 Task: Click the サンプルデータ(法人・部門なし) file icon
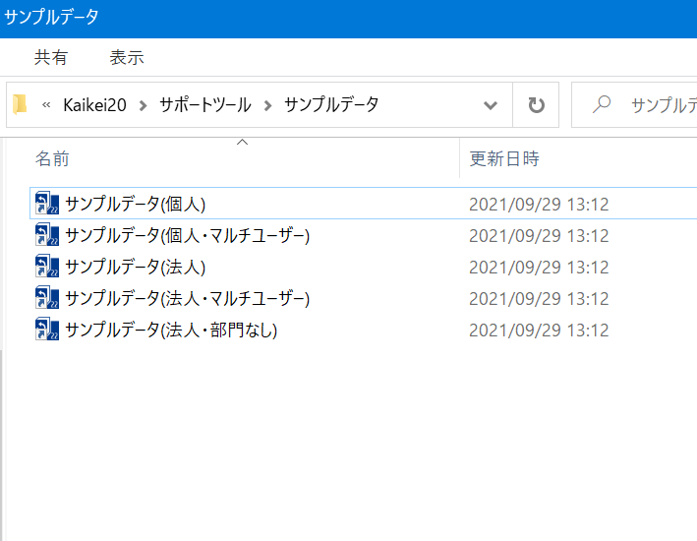tap(47, 330)
